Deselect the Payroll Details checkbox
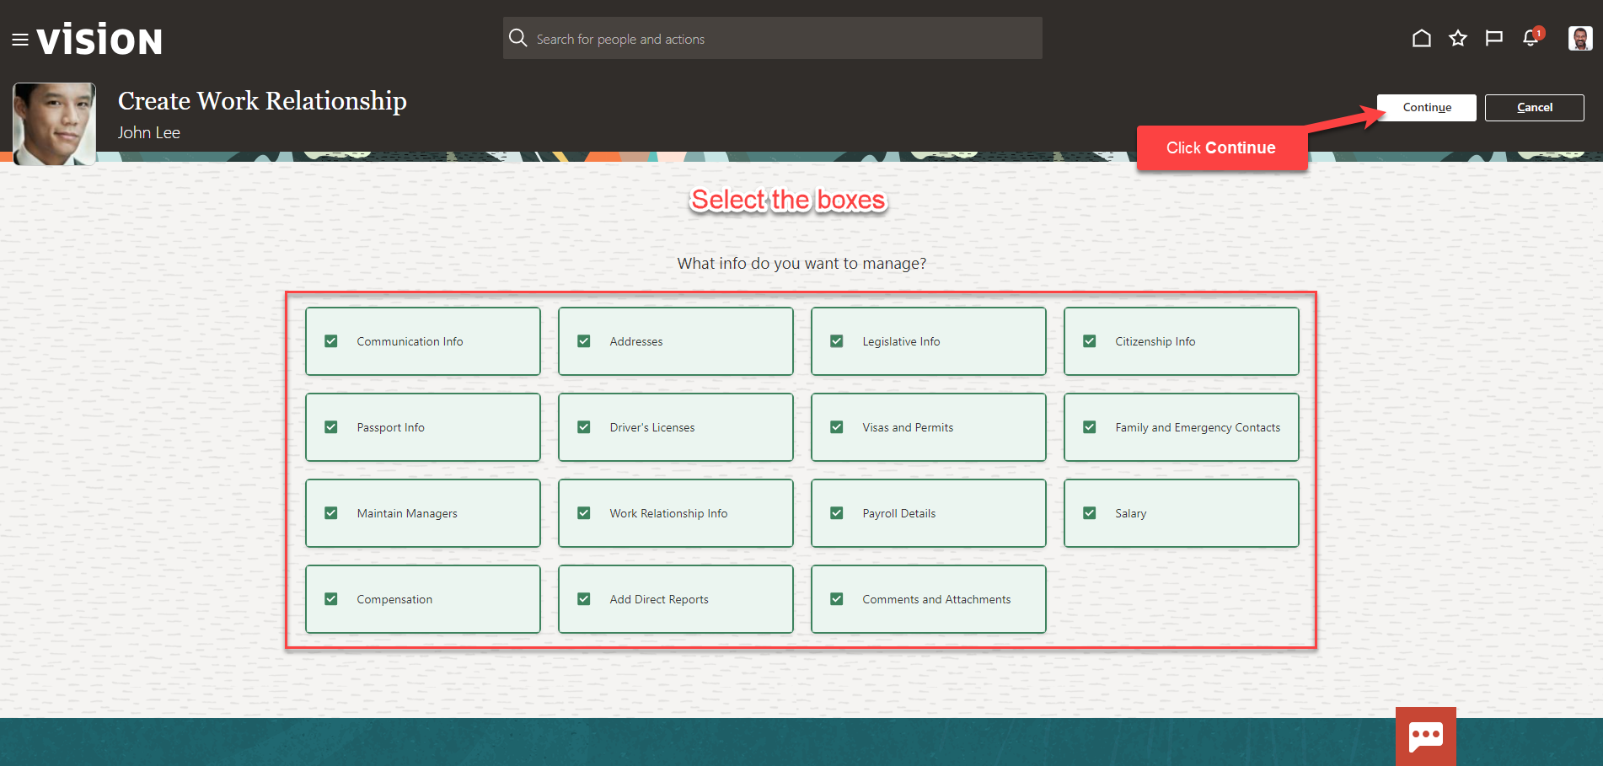This screenshot has width=1603, height=766. tap(837, 513)
